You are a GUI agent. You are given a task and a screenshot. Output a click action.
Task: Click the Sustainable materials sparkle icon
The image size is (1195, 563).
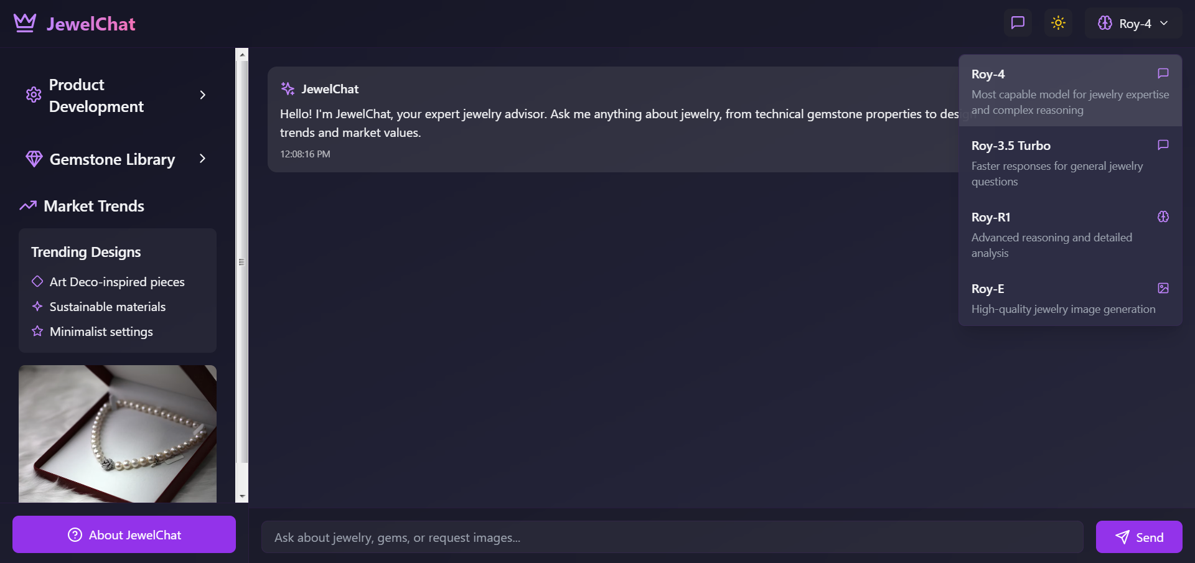[x=37, y=307]
